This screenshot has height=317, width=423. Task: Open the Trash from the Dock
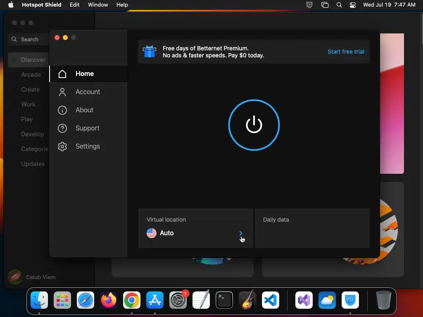click(384, 300)
